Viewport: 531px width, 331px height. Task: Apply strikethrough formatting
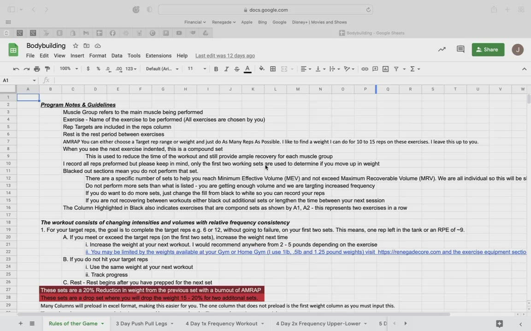[x=237, y=69]
